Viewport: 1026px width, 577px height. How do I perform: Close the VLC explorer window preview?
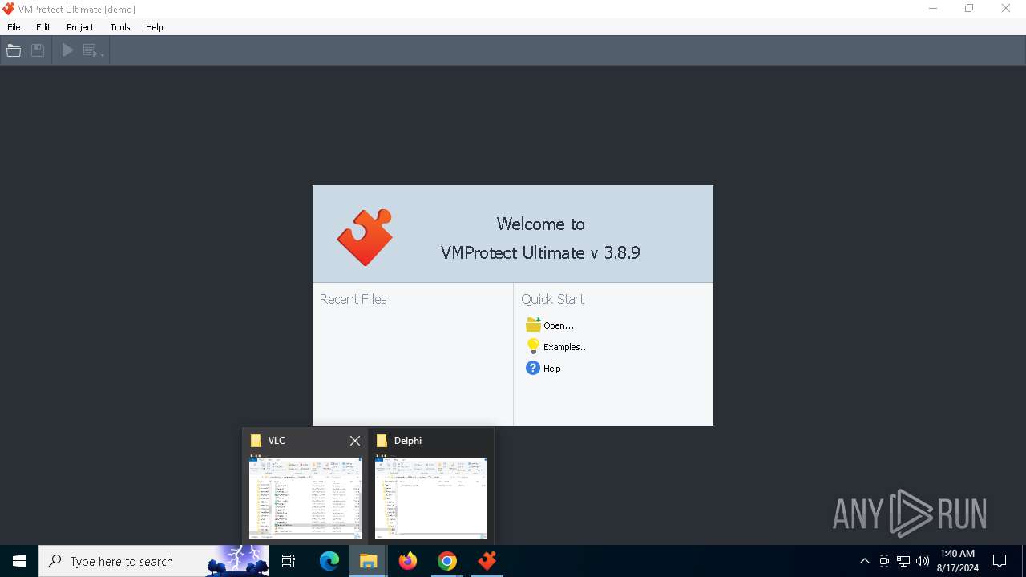[x=355, y=441]
